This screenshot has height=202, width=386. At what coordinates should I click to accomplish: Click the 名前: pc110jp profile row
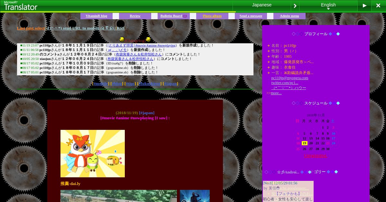click(x=281, y=46)
